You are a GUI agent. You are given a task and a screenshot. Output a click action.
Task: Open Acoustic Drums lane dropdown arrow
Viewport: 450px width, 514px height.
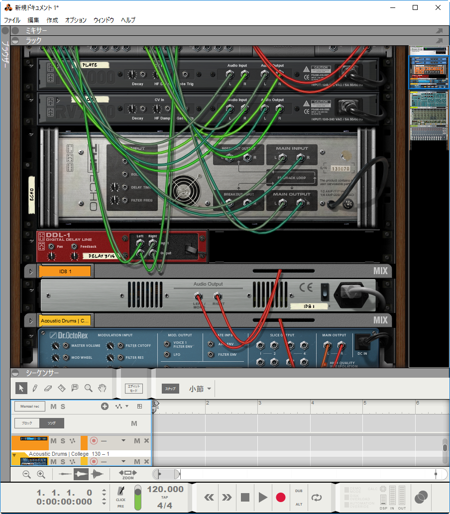[123, 461]
